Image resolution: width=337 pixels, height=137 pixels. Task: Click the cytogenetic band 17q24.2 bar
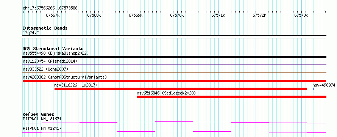pyautogui.click(x=174, y=36)
